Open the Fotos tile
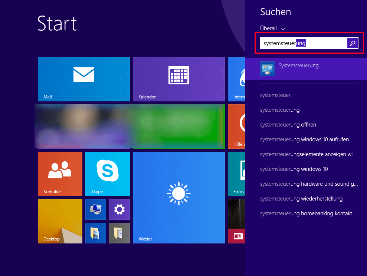The width and height of the screenshot is (367, 276). [x=236, y=174]
